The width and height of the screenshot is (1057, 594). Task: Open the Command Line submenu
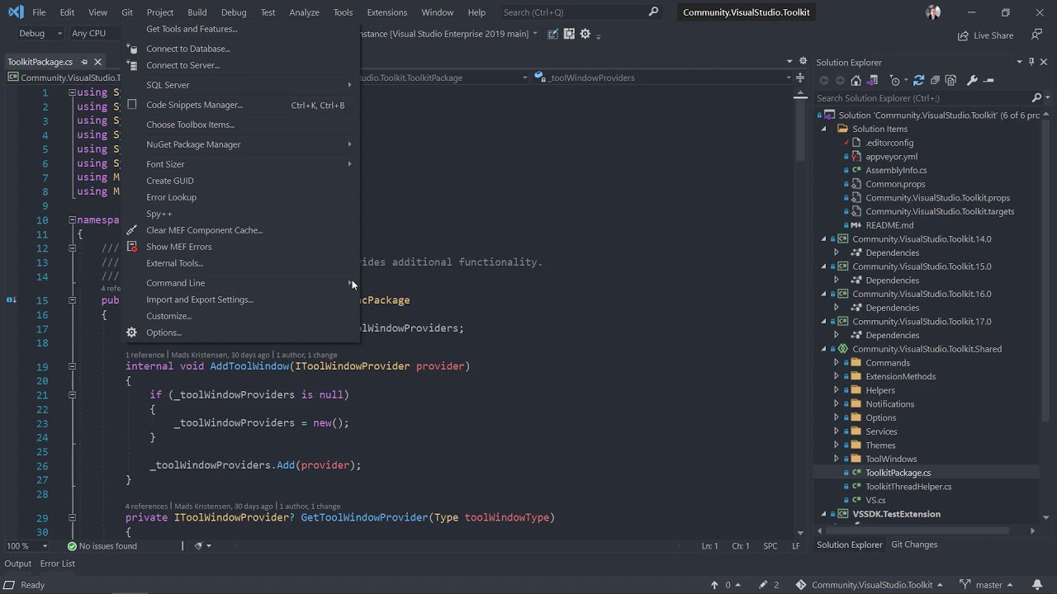point(241,283)
